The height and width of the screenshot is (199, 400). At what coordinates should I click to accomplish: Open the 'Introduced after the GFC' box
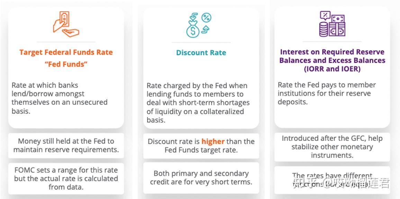(x=332, y=147)
